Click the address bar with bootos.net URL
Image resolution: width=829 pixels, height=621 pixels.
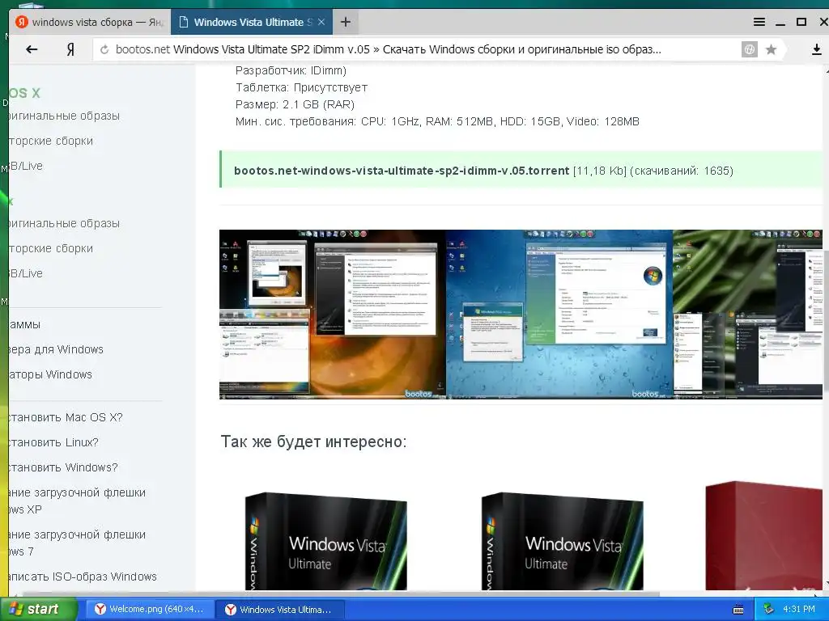pos(418,49)
